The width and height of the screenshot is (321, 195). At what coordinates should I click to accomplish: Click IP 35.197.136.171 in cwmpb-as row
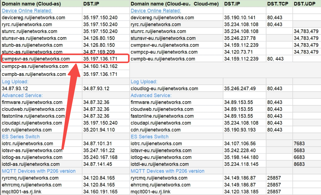click(106, 74)
